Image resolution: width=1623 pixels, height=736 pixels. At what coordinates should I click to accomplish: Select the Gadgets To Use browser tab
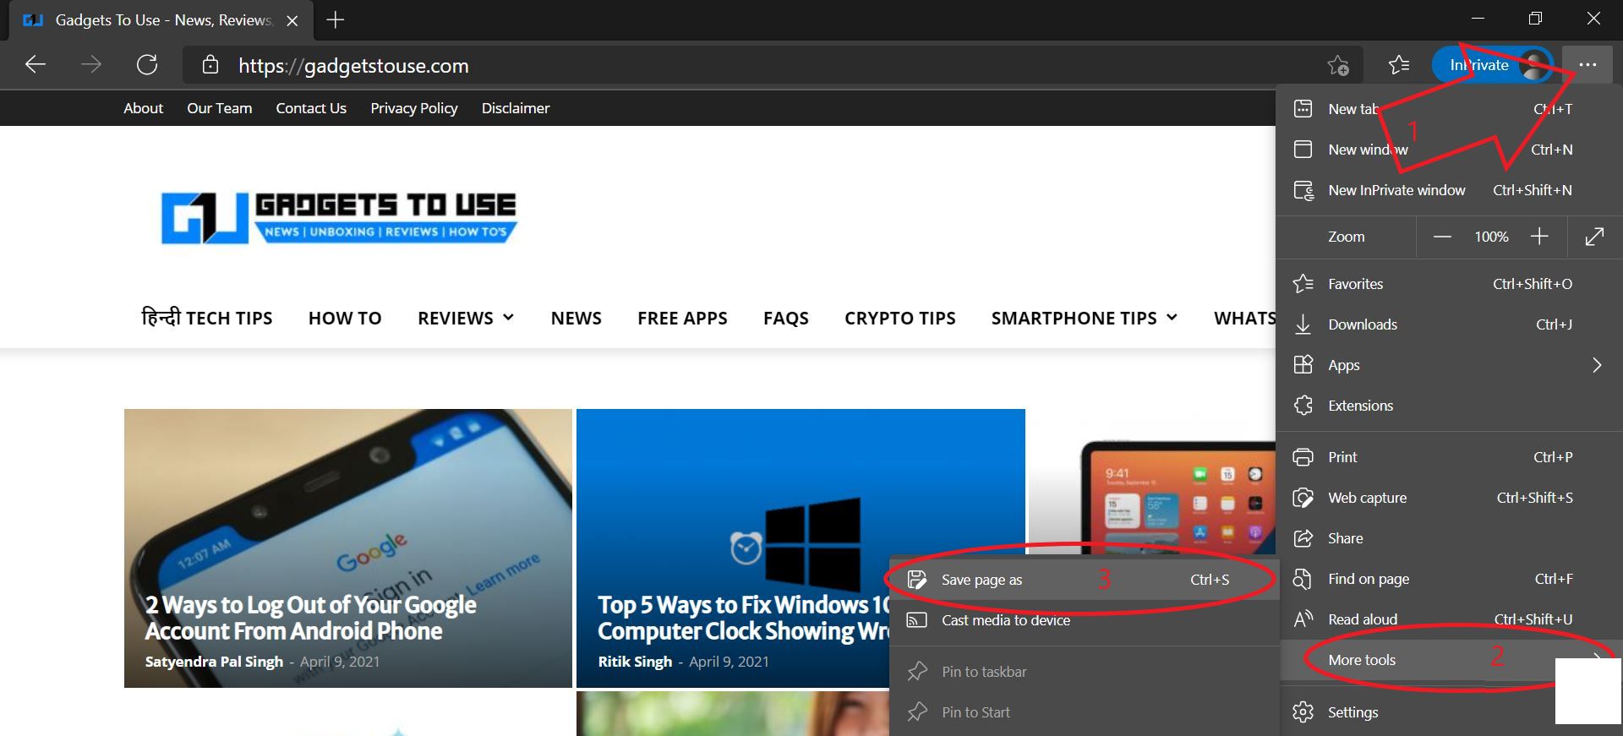(161, 20)
